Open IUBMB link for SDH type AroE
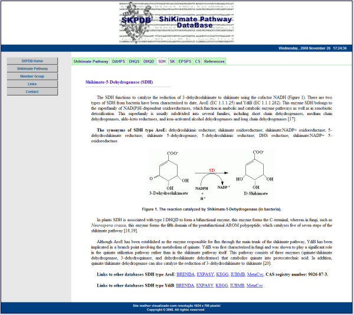 click(238, 274)
